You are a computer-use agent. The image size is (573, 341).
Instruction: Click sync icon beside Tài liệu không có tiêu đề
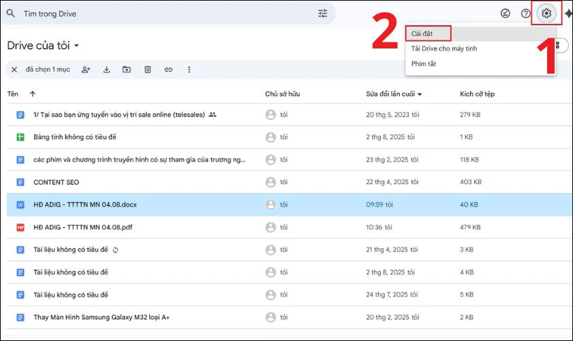coord(115,250)
